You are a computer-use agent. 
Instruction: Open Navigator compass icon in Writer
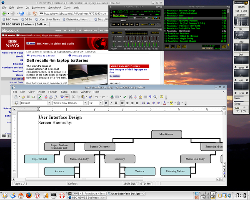[135, 97]
